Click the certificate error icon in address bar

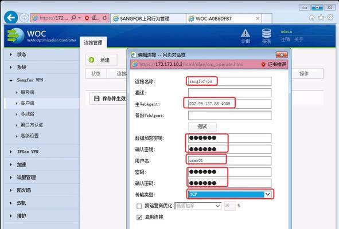point(87,18)
